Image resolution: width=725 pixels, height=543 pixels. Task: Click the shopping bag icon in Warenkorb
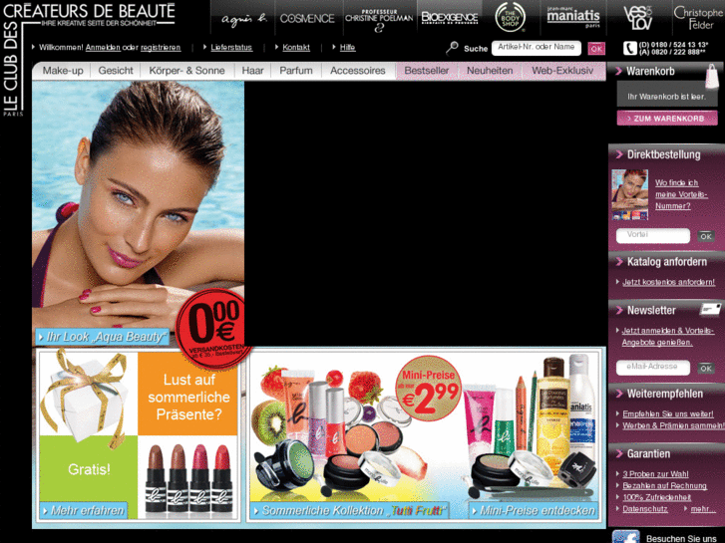point(712,77)
